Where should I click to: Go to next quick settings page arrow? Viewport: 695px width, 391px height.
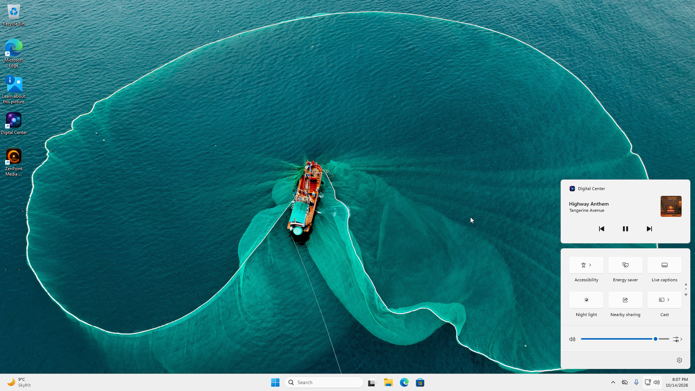[x=686, y=295]
